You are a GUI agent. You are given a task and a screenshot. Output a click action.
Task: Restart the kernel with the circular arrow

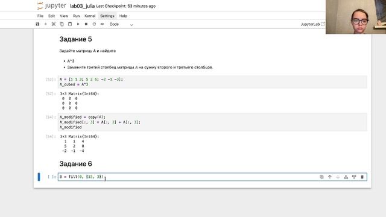(94, 24)
